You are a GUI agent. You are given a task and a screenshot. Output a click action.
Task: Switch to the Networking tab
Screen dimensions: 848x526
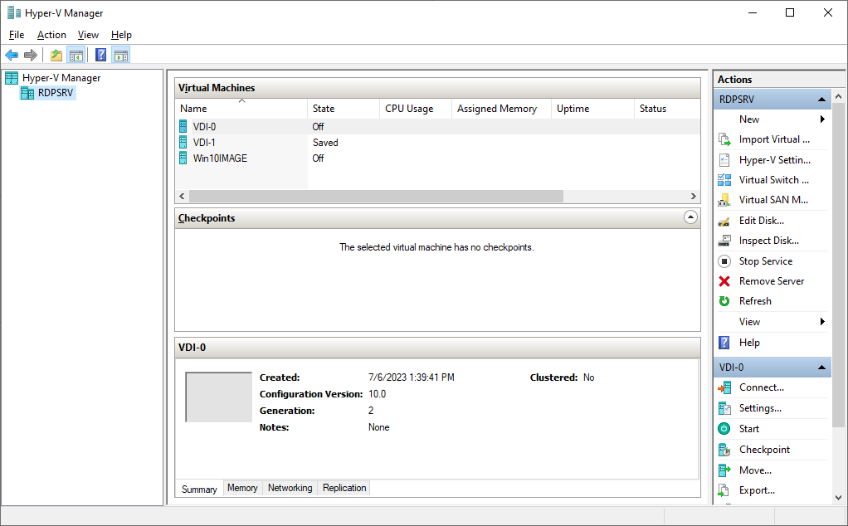point(290,488)
